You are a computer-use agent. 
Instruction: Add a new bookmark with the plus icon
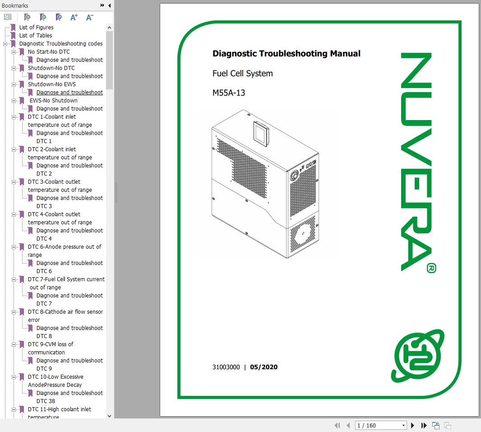pos(43,17)
